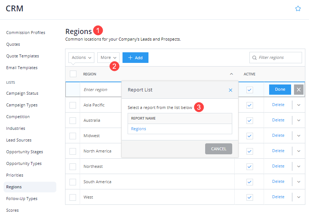The width and height of the screenshot is (309, 215).
Task: Delete the North America region
Action: pyautogui.click(x=278, y=151)
